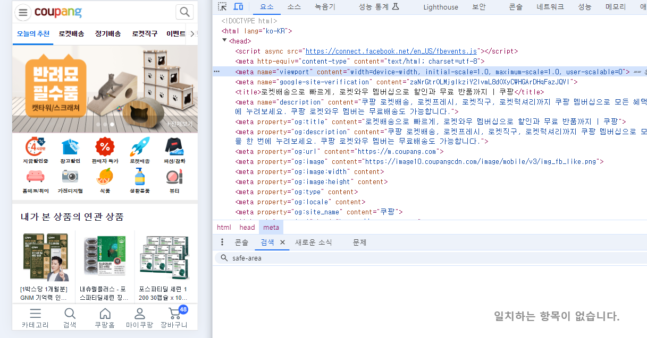The image size is (647, 338).
Task: Open 마이쿠팡 profile icon
Action: click(139, 318)
